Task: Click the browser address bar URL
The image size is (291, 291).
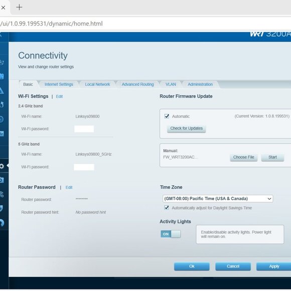Action: [x=51, y=24]
